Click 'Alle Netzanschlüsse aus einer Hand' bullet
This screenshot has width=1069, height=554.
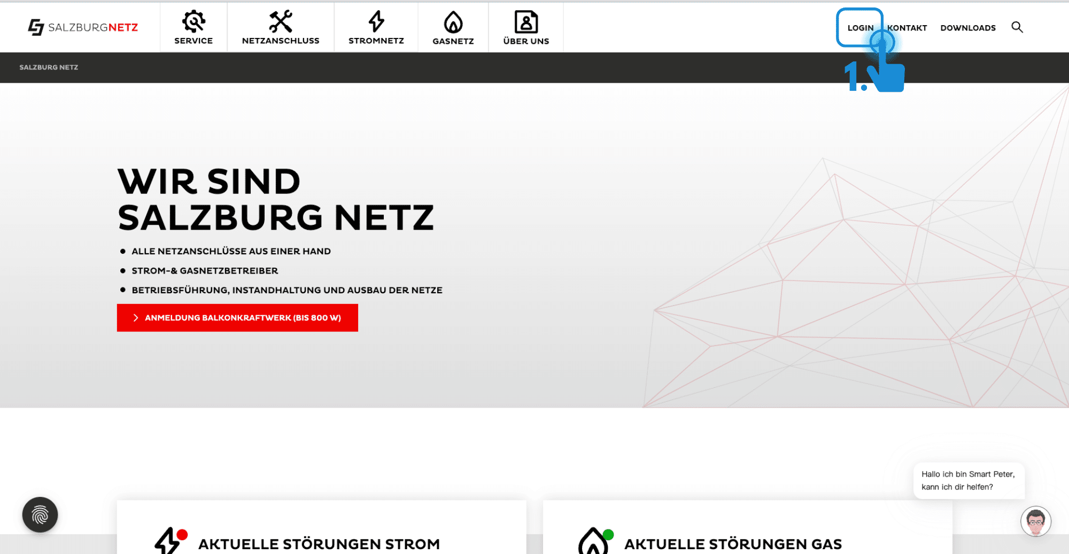pyautogui.click(x=231, y=251)
